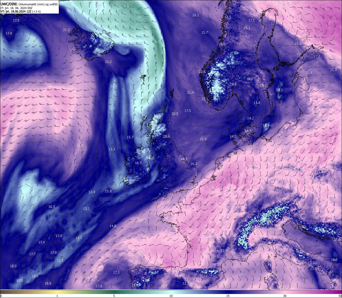The image size is (342, 298).
Task: Click the value 21.3 northwest of Iceland
Action: coord(66,30)
